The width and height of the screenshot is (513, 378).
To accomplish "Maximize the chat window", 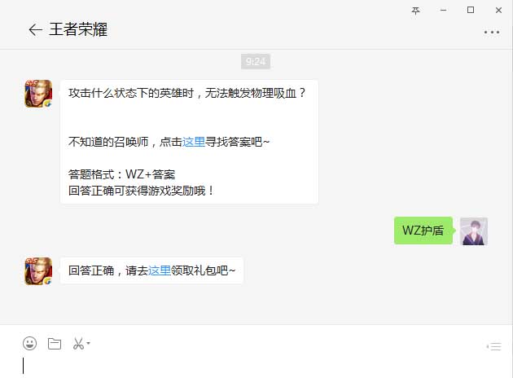I will [471, 10].
